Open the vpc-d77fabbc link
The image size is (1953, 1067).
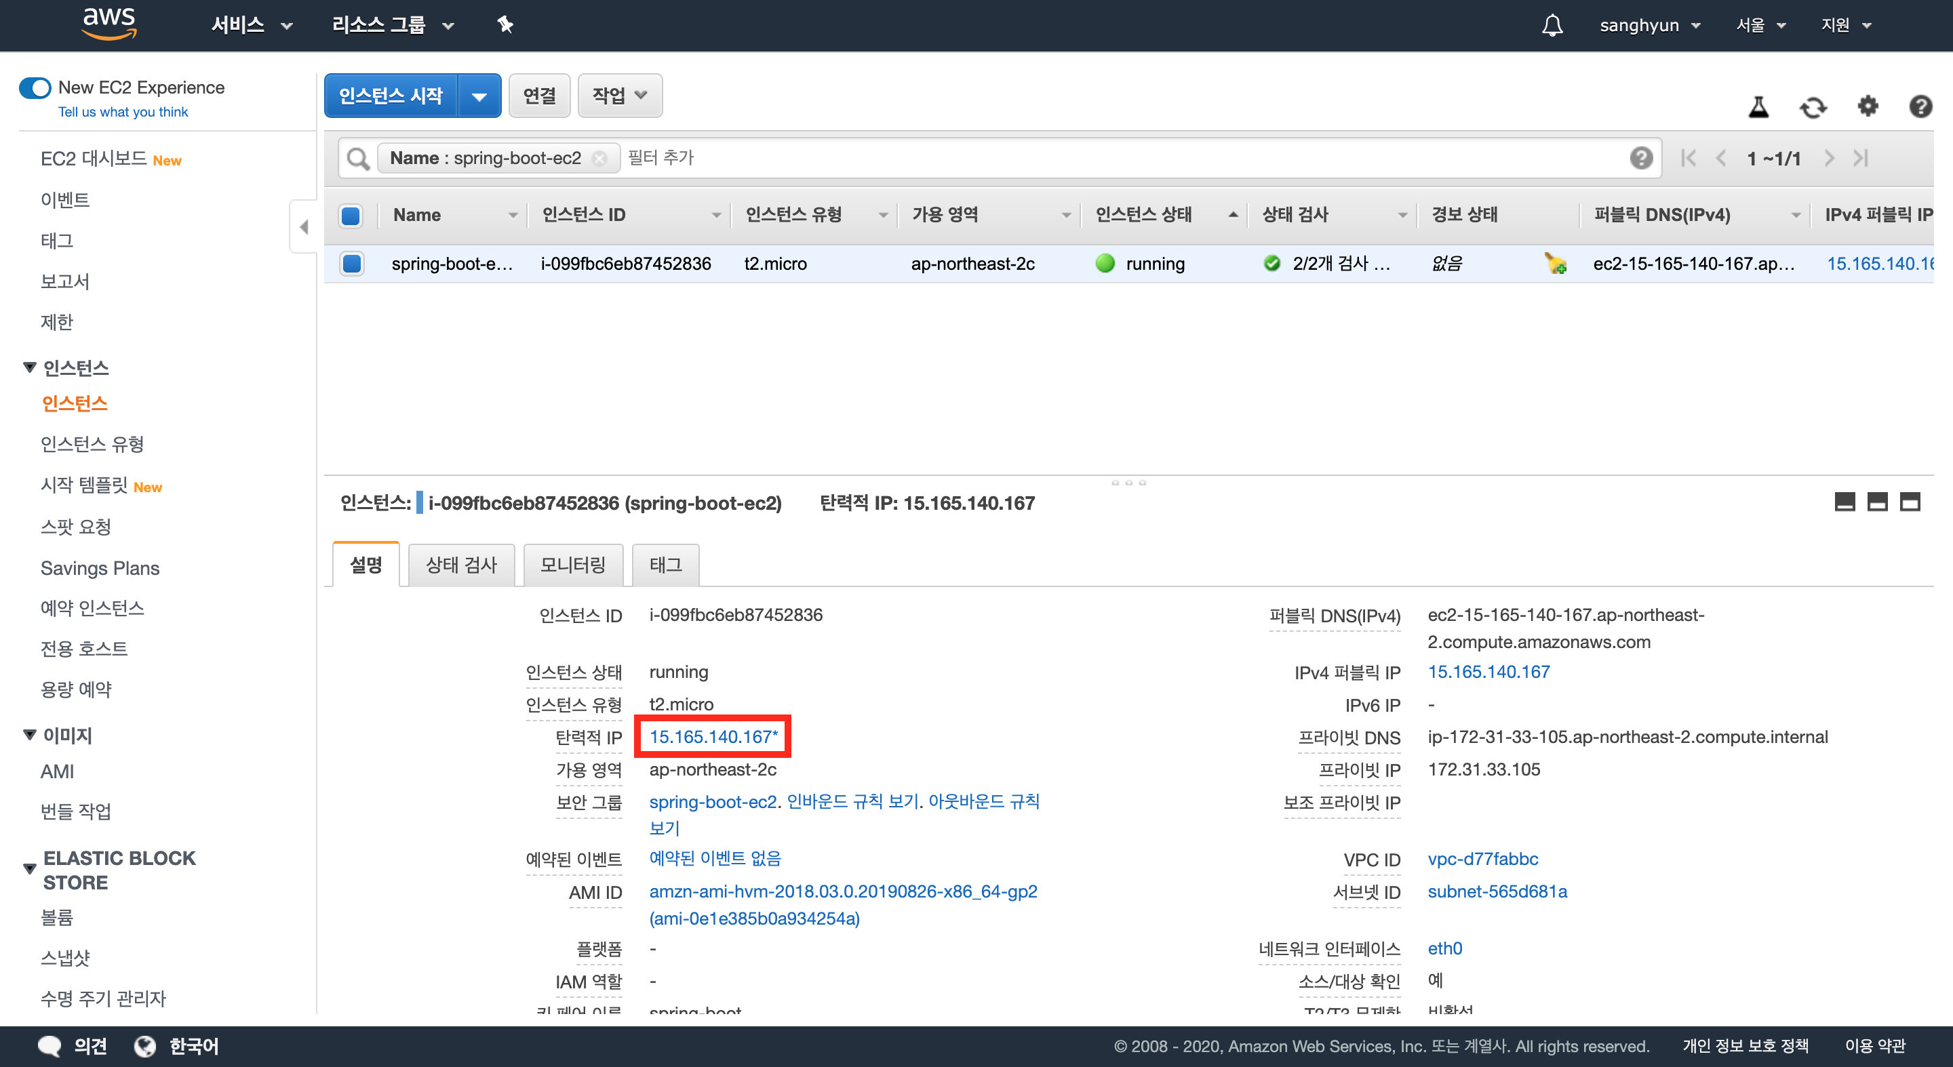coord(1482,859)
